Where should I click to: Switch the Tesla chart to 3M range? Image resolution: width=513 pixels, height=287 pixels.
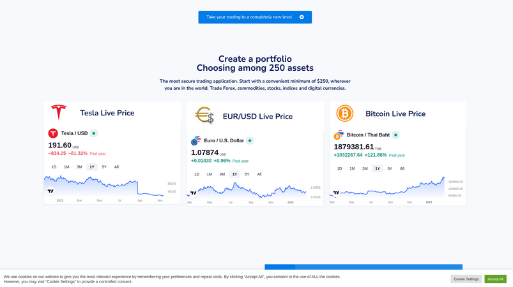[79, 167]
